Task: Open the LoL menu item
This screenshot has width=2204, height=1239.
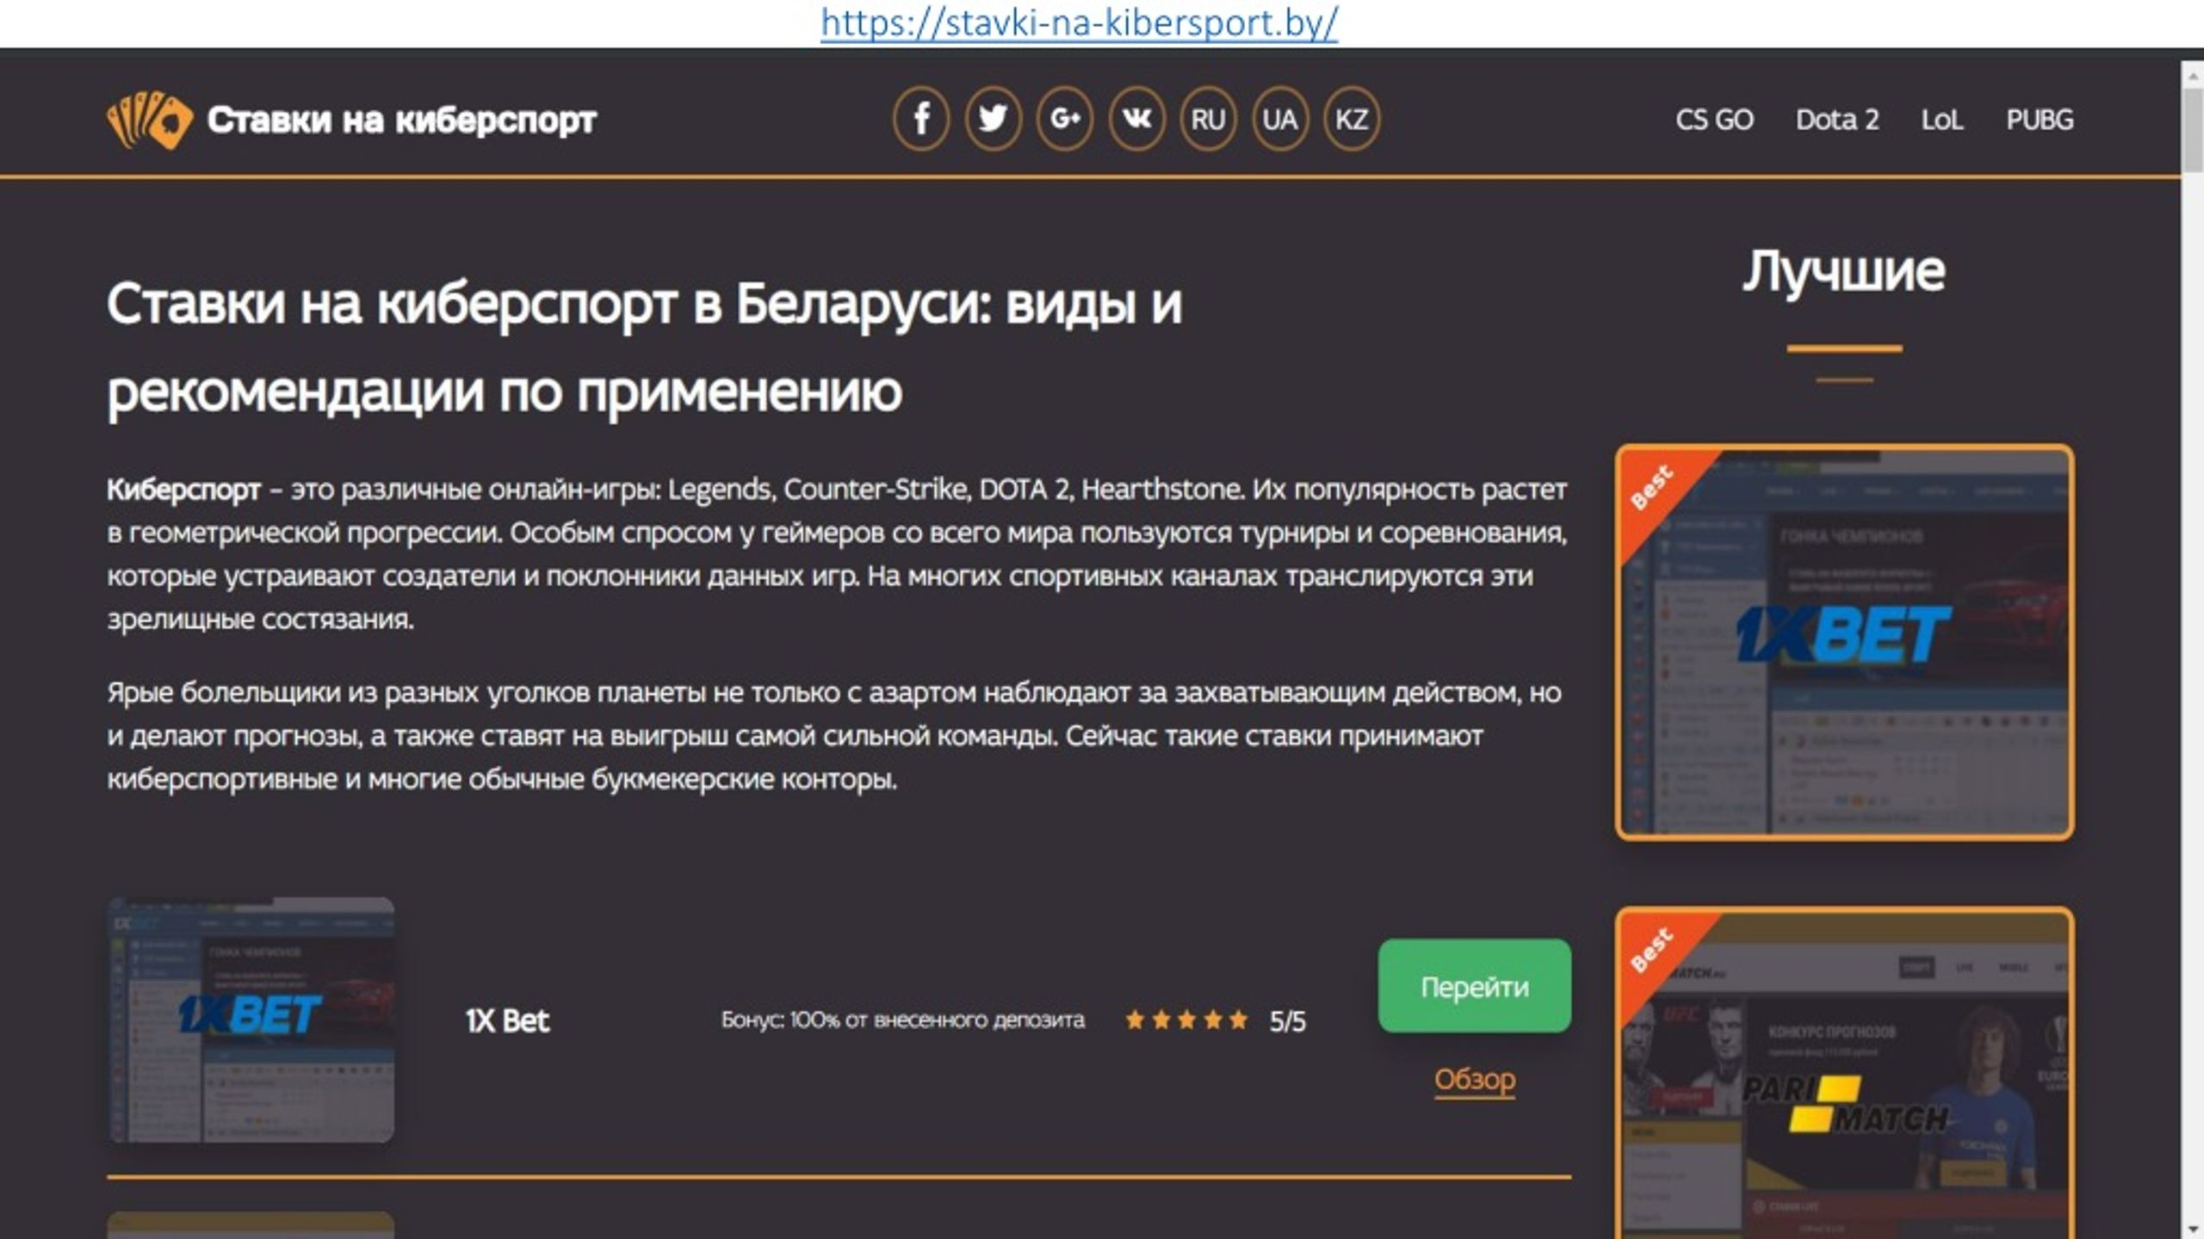Action: tap(1942, 120)
